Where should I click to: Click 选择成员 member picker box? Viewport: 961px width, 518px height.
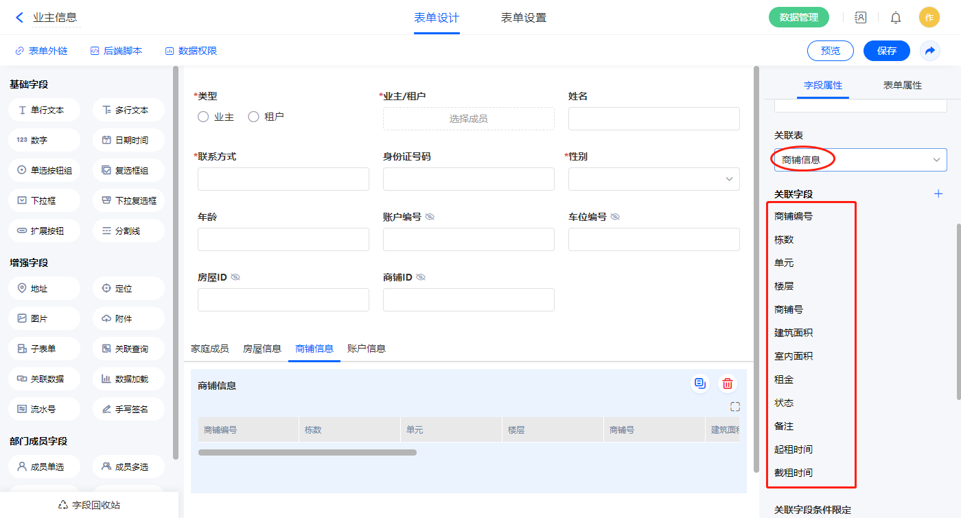pyautogui.click(x=468, y=119)
